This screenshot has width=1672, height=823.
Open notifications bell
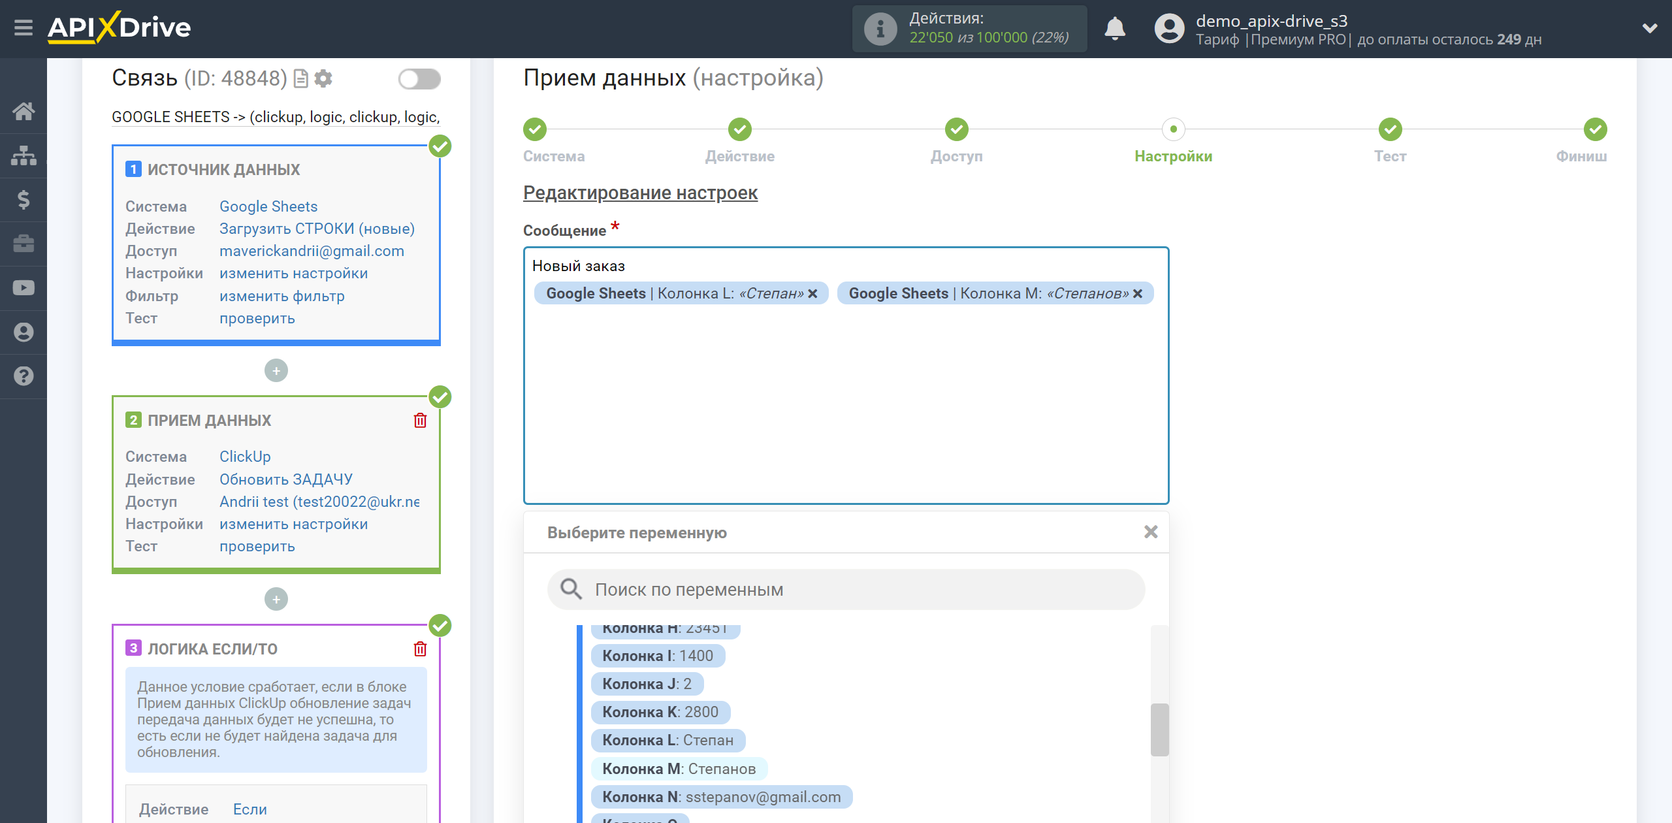[1115, 29]
